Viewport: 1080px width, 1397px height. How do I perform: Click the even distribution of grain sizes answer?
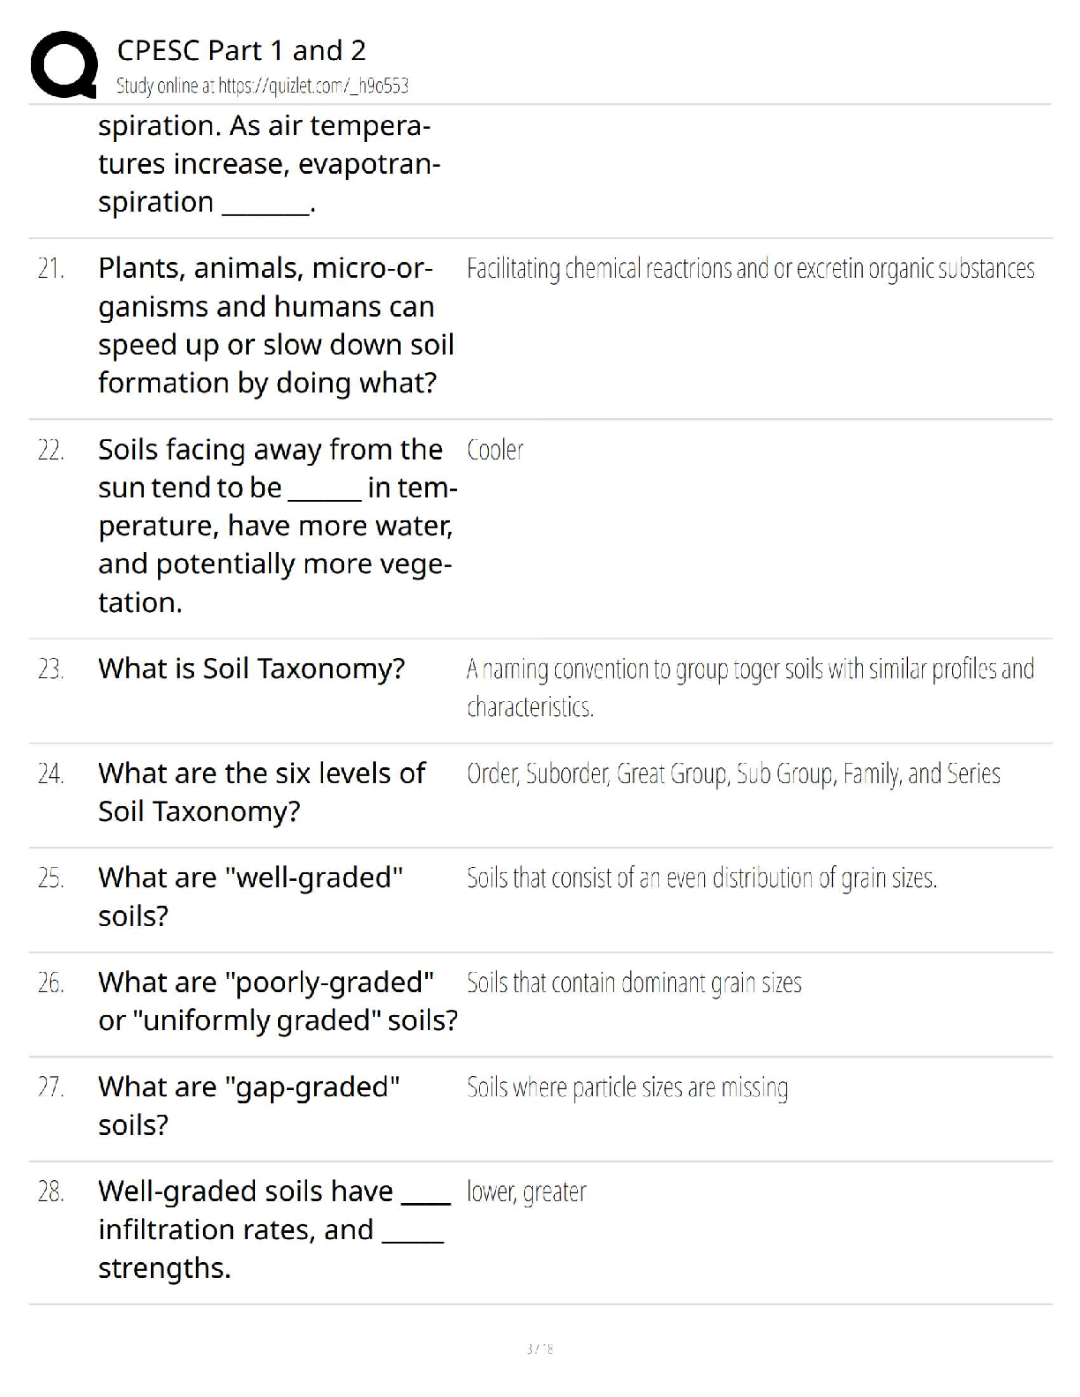[701, 878]
